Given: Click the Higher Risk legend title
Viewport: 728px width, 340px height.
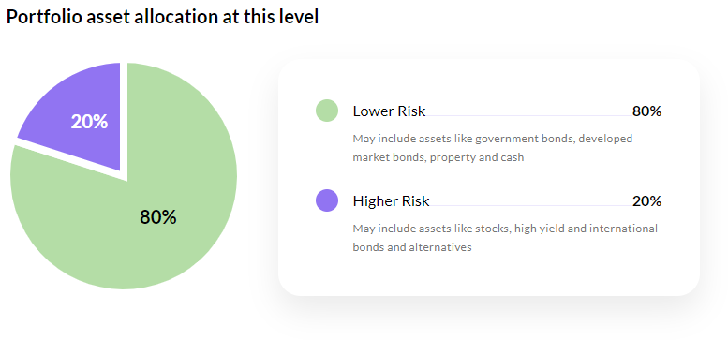Looking at the screenshot, I should 391,201.
